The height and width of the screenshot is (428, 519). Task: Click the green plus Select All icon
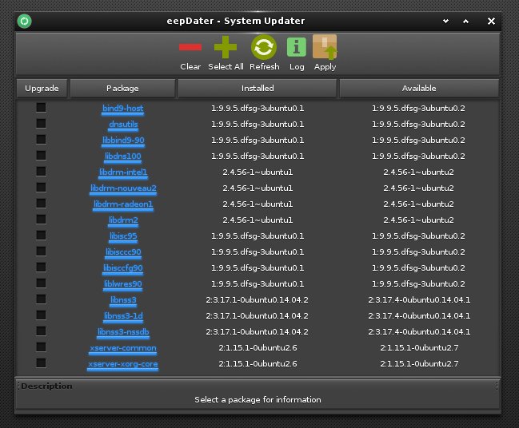coord(226,47)
